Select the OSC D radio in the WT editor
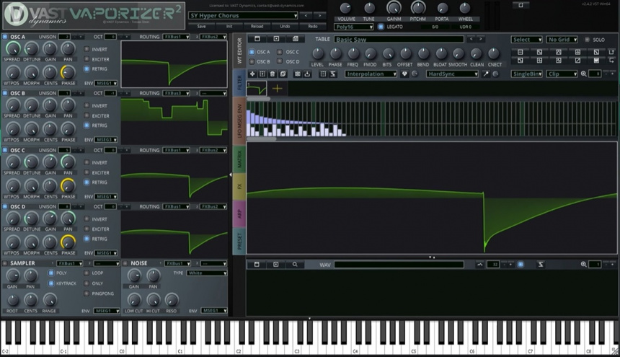The width and height of the screenshot is (620, 357). point(280,61)
